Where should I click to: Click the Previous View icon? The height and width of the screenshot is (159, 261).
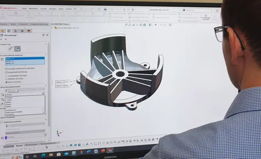(x=133, y=25)
